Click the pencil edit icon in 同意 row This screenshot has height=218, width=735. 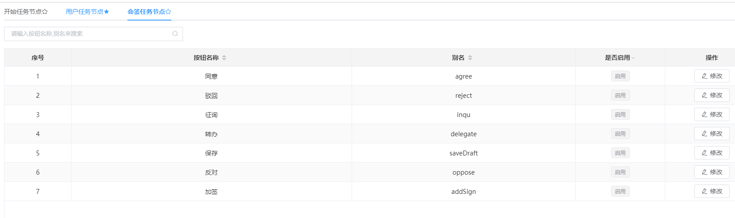(x=705, y=76)
